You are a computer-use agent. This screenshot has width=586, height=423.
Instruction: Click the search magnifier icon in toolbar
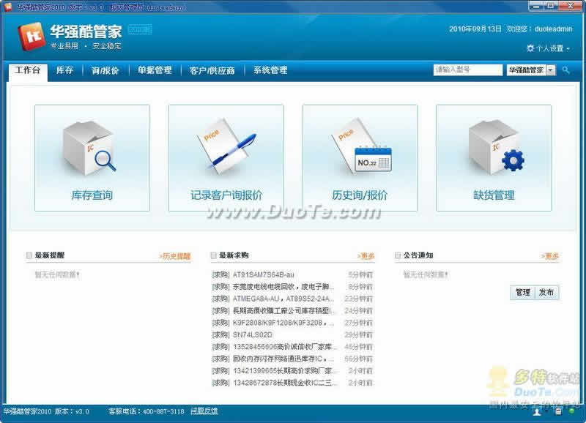(x=565, y=70)
